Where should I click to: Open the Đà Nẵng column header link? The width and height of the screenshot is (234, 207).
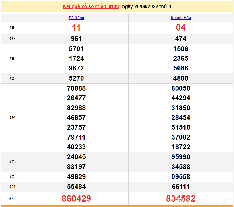76,18
